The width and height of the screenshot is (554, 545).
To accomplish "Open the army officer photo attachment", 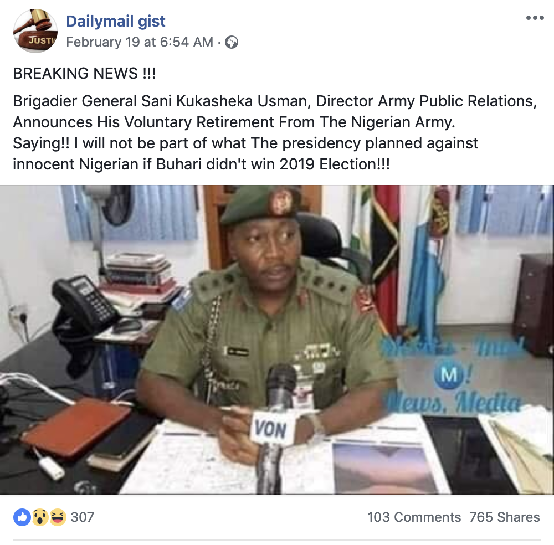I will click(277, 340).
